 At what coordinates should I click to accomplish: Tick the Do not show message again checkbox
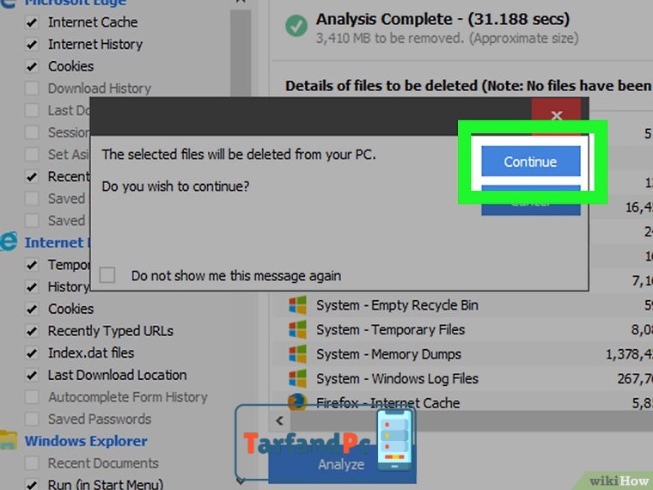click(x=107, y=275)
